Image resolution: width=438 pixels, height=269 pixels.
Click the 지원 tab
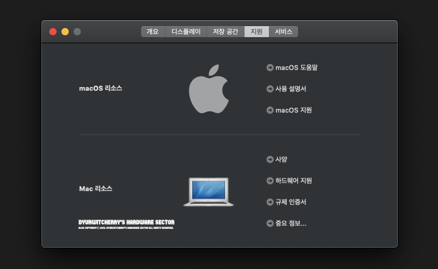coord(257,32)
